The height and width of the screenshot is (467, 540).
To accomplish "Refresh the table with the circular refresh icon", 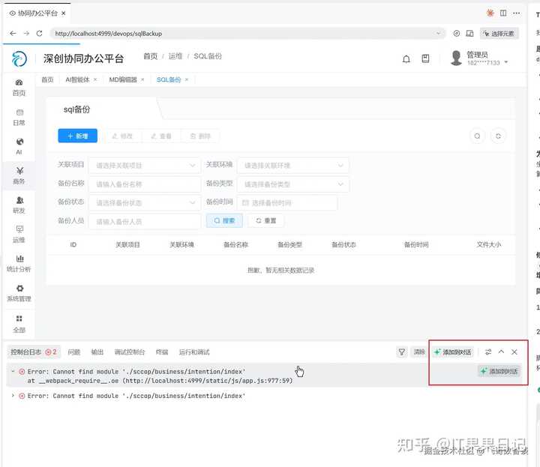I will [498, 136].
